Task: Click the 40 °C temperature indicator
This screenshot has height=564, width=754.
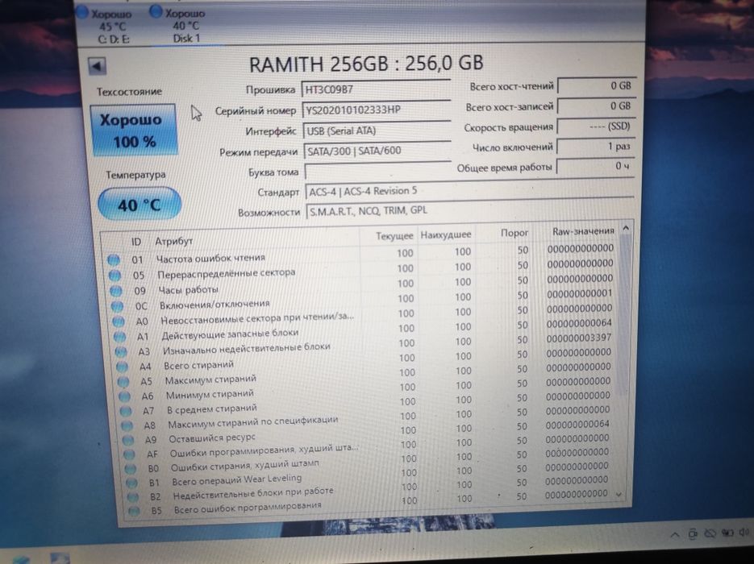Action: coord(140,205)
